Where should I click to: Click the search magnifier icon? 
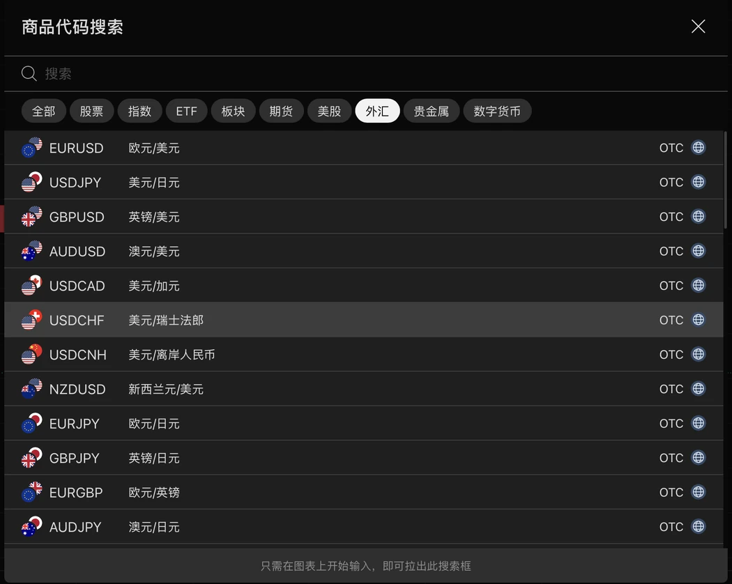(29, 73)
